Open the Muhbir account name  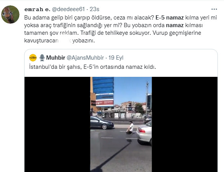[x=56, y=58]
